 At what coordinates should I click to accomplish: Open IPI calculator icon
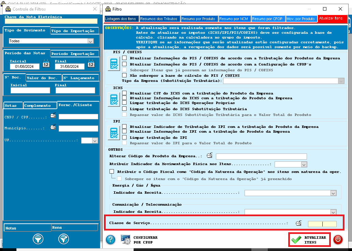click(x=114, y=133)
